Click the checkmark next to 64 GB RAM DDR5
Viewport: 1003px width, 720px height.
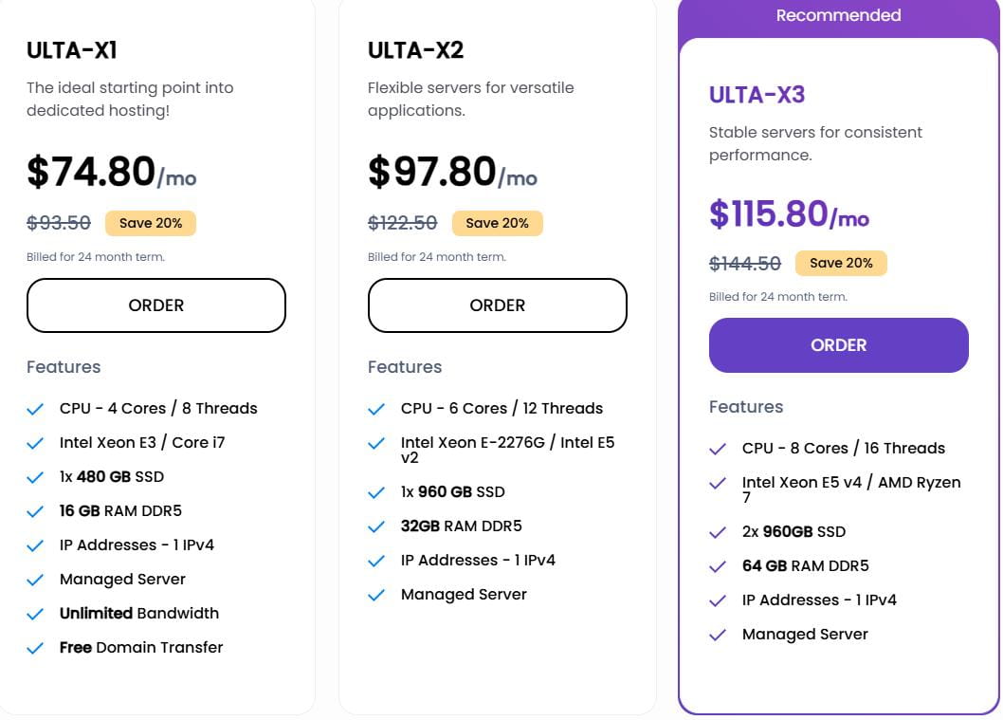pyautogui.click(x=718, y=565)
